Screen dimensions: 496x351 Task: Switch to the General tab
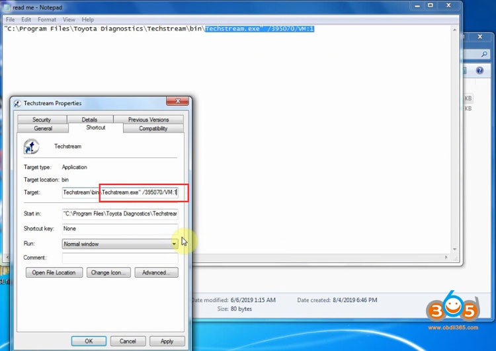click(43, 128)
